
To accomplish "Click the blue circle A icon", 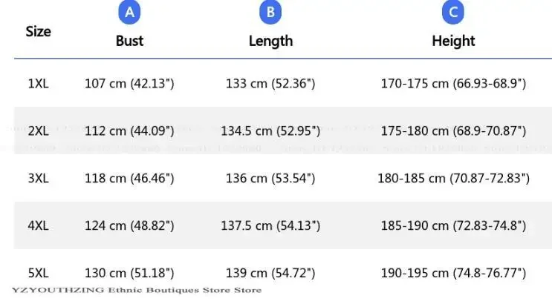I will tap(129, 13).
